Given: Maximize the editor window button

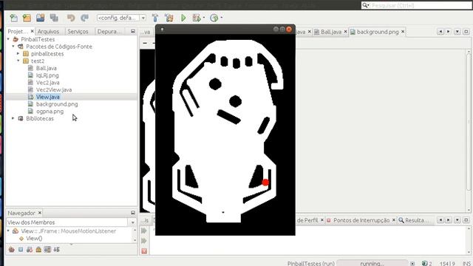Looking at the screenshot, I should (466, 31).
